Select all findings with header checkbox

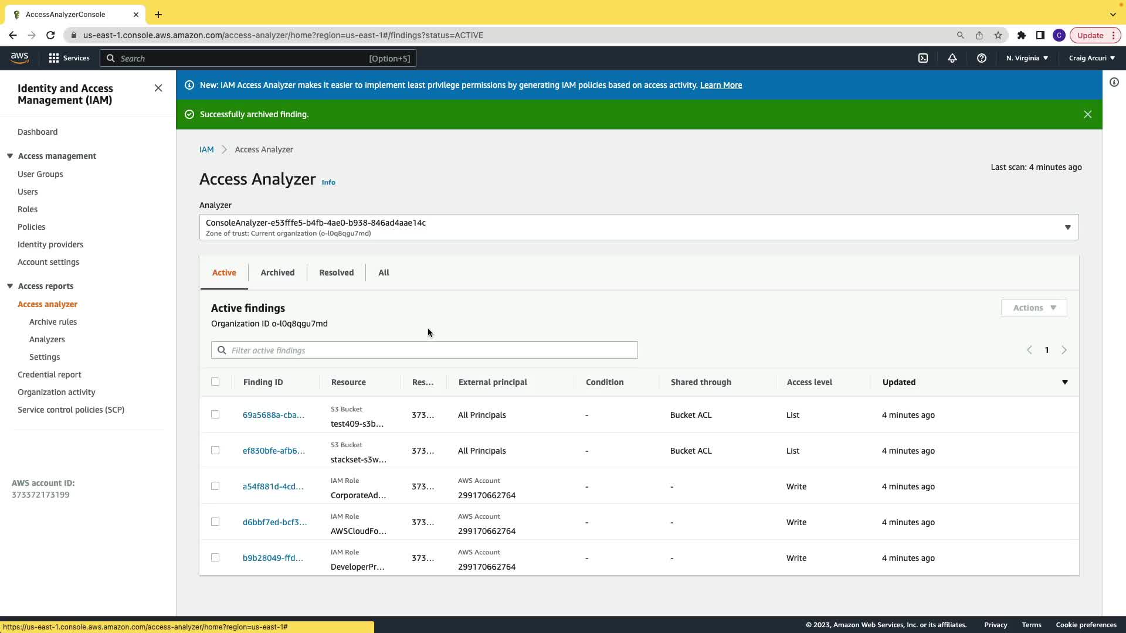click(x=215, y=382)
